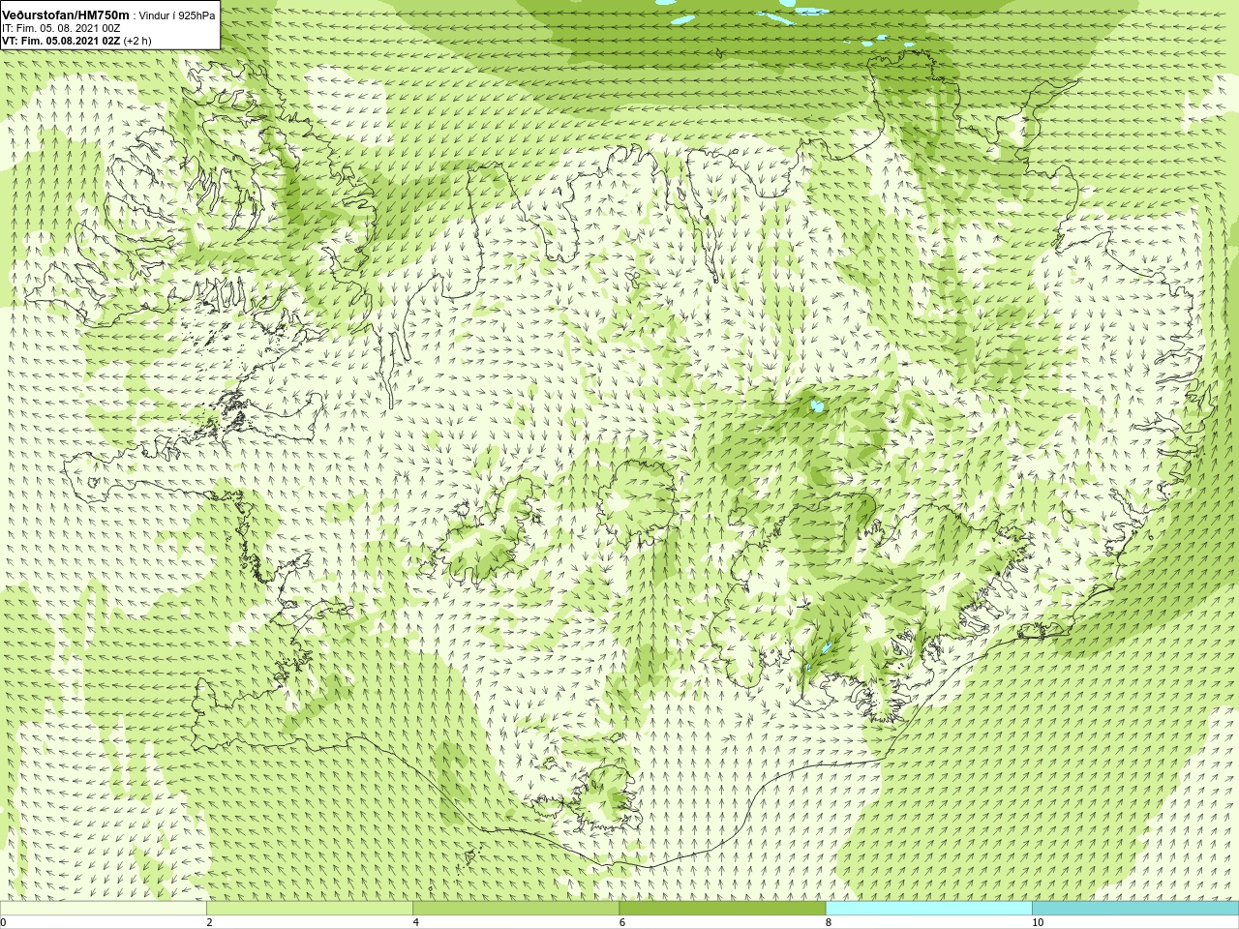Click the cyan high-wind patch in central highlands

818,407
